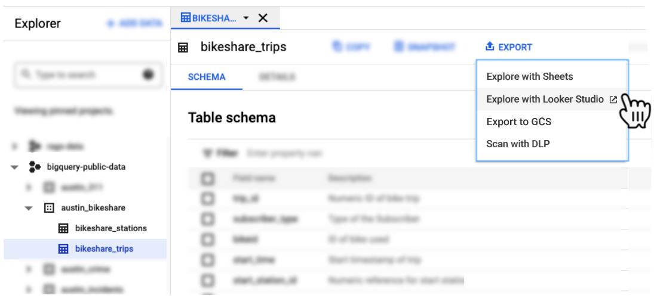
Task: Click the table icon beside bikeshare_trips heading
Action: click(183, 48)
